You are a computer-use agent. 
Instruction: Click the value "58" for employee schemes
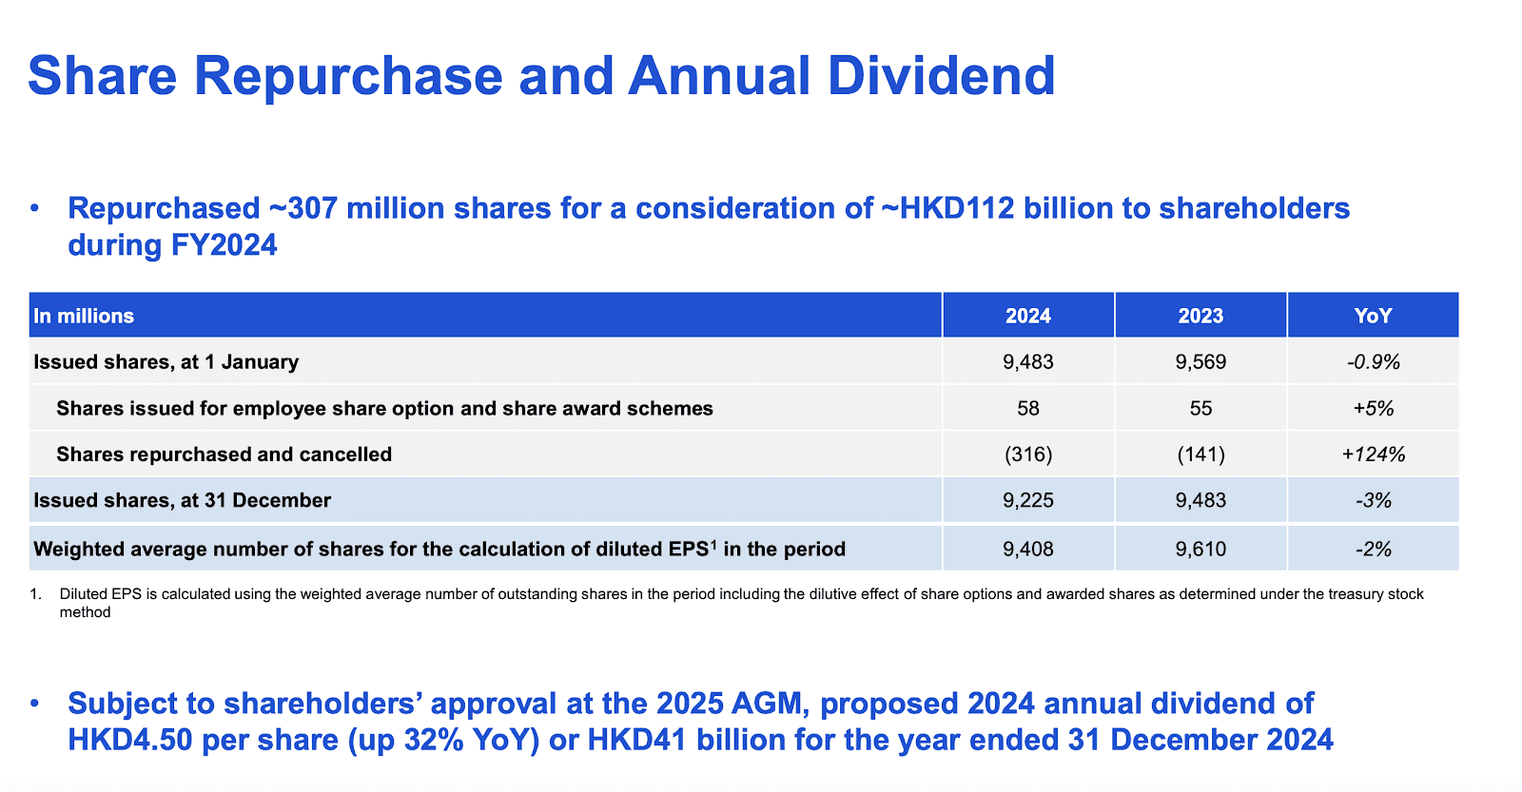(1028, 408)
